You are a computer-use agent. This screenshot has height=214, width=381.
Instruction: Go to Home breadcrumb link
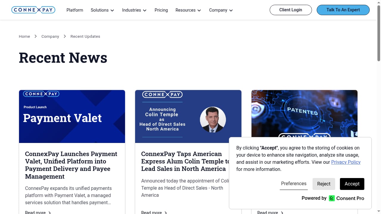point(24,36)
